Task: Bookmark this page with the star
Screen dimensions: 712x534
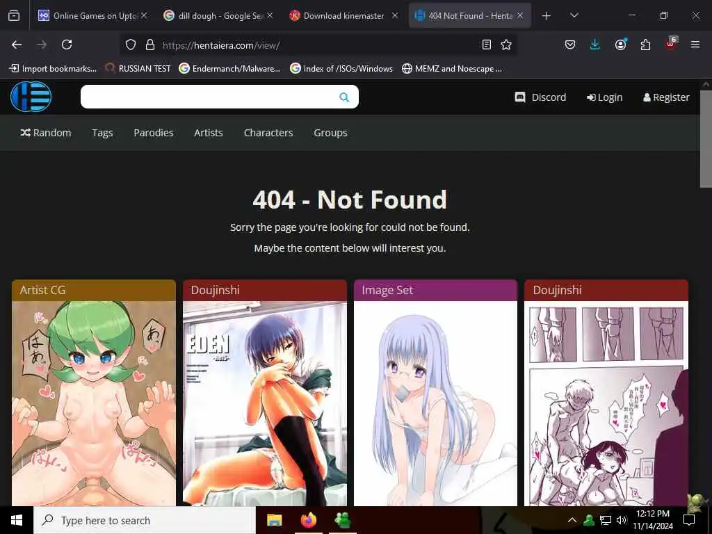Action: [506, 44]
